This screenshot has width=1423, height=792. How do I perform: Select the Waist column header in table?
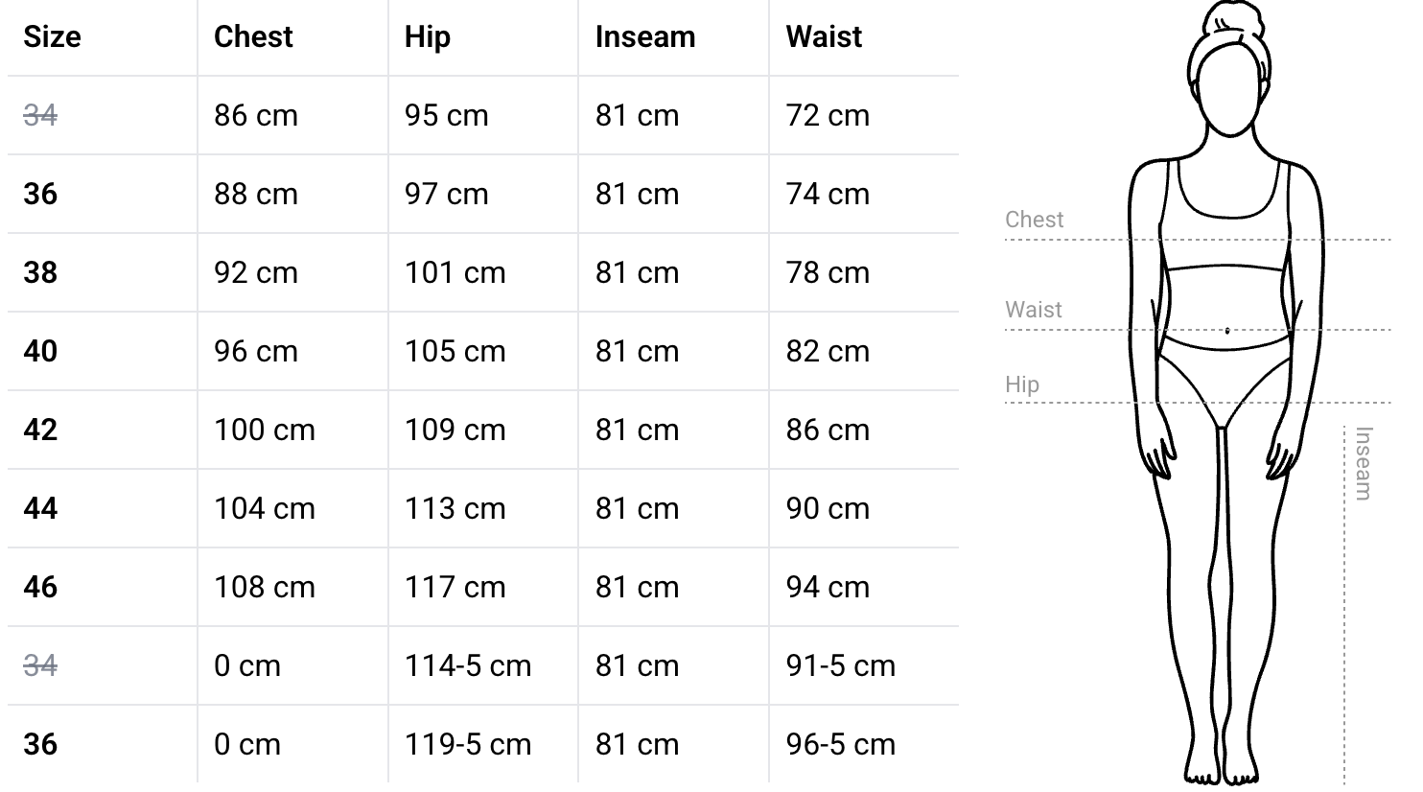[824, 36]
